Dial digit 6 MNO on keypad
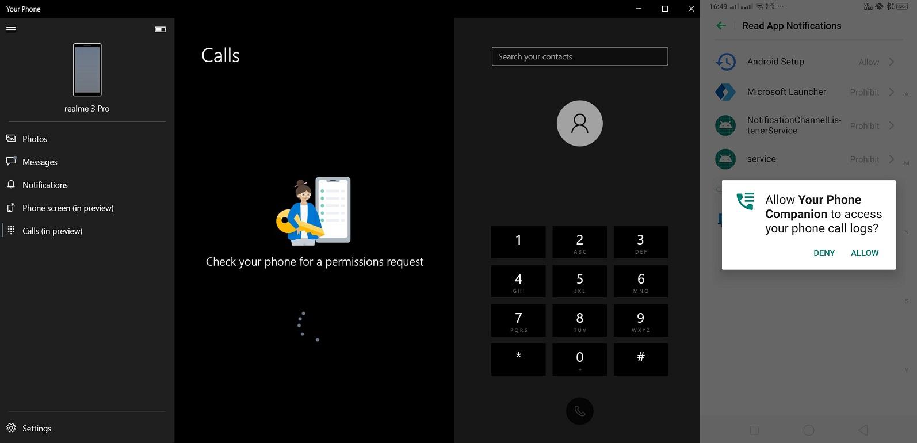This screenshot has height=443, width=917. (x=641, y=281)
